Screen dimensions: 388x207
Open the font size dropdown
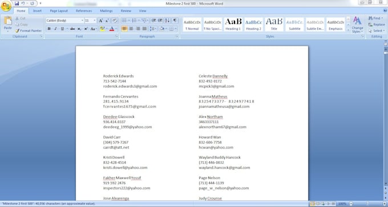tap(95, 21)
